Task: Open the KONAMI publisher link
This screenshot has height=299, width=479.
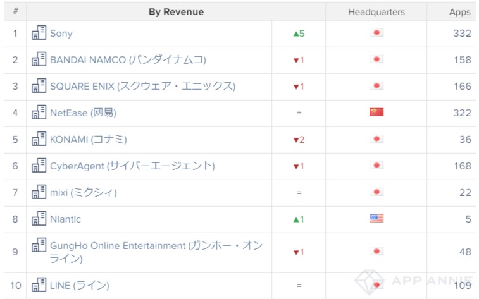Action: pyautogui.click(x=89, y=139)
